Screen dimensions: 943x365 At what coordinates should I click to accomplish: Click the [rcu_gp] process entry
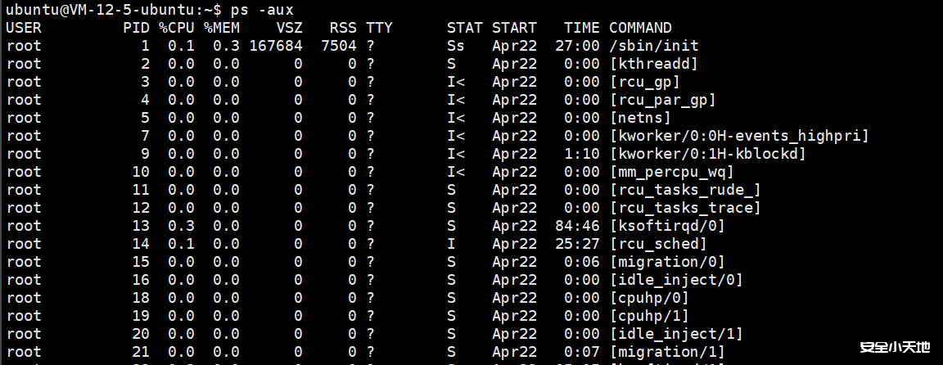click(645, 82)
